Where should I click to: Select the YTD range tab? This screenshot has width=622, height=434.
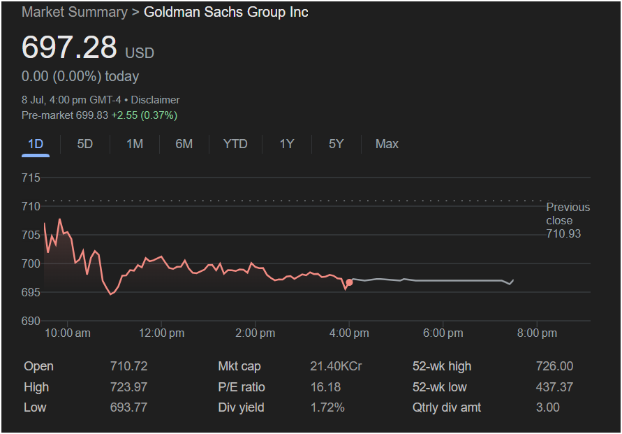coord(235,144)
